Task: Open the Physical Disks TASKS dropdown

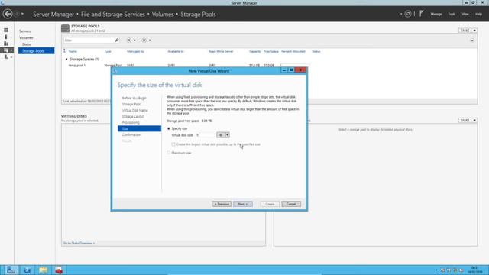Action: [x=468, y=120]
